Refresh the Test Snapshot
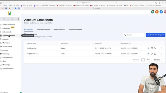The image size is (166, 93). pos(151,48)
